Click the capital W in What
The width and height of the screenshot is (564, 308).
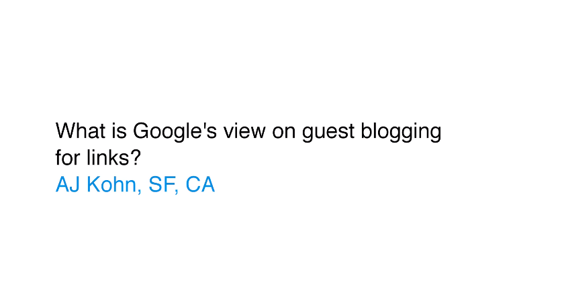[x=66, y=131]
